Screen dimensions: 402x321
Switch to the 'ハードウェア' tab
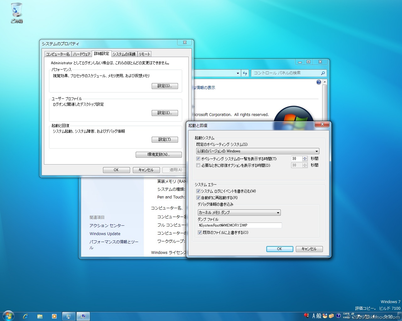(82, 54)
